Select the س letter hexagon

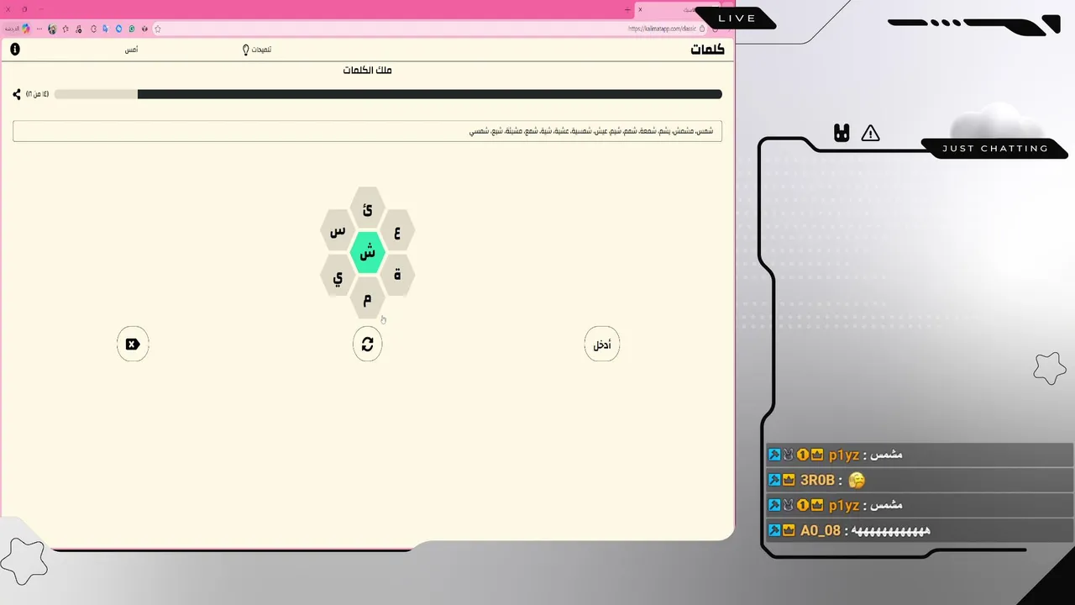(338, 231)
